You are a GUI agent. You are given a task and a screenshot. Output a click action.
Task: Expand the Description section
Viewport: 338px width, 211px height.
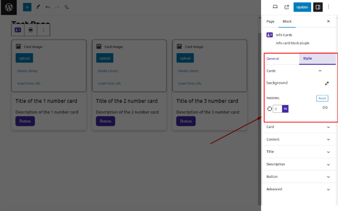328,164
